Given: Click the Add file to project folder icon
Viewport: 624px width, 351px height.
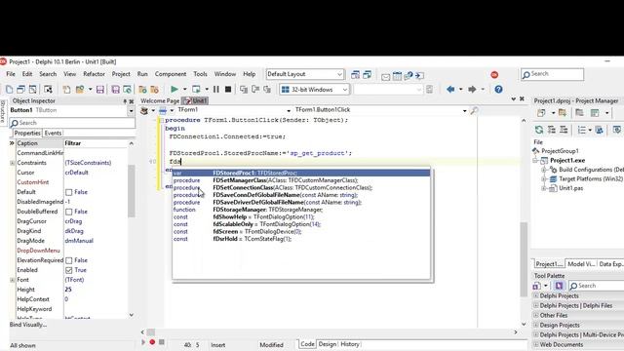Looking at the screenshot, I should click(x=563, y=113).
